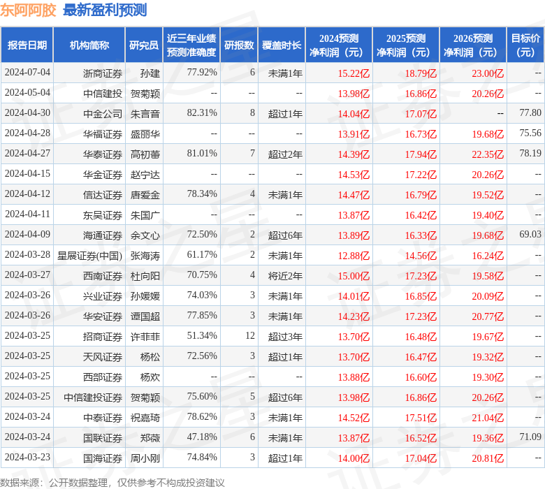Click the 近三年业绩预测准确度 column header
This screenshot has width=545, height=489.
coord(191,45)
